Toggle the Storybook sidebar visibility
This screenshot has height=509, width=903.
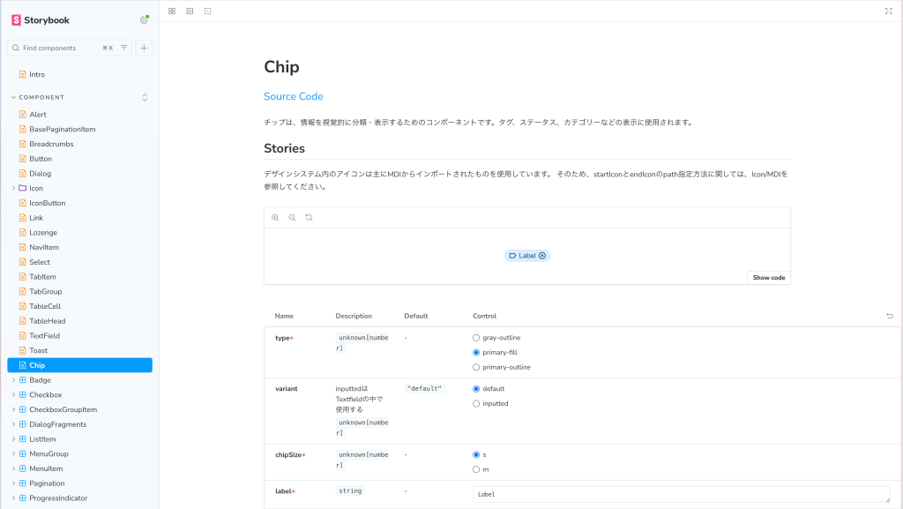point(170,11)
